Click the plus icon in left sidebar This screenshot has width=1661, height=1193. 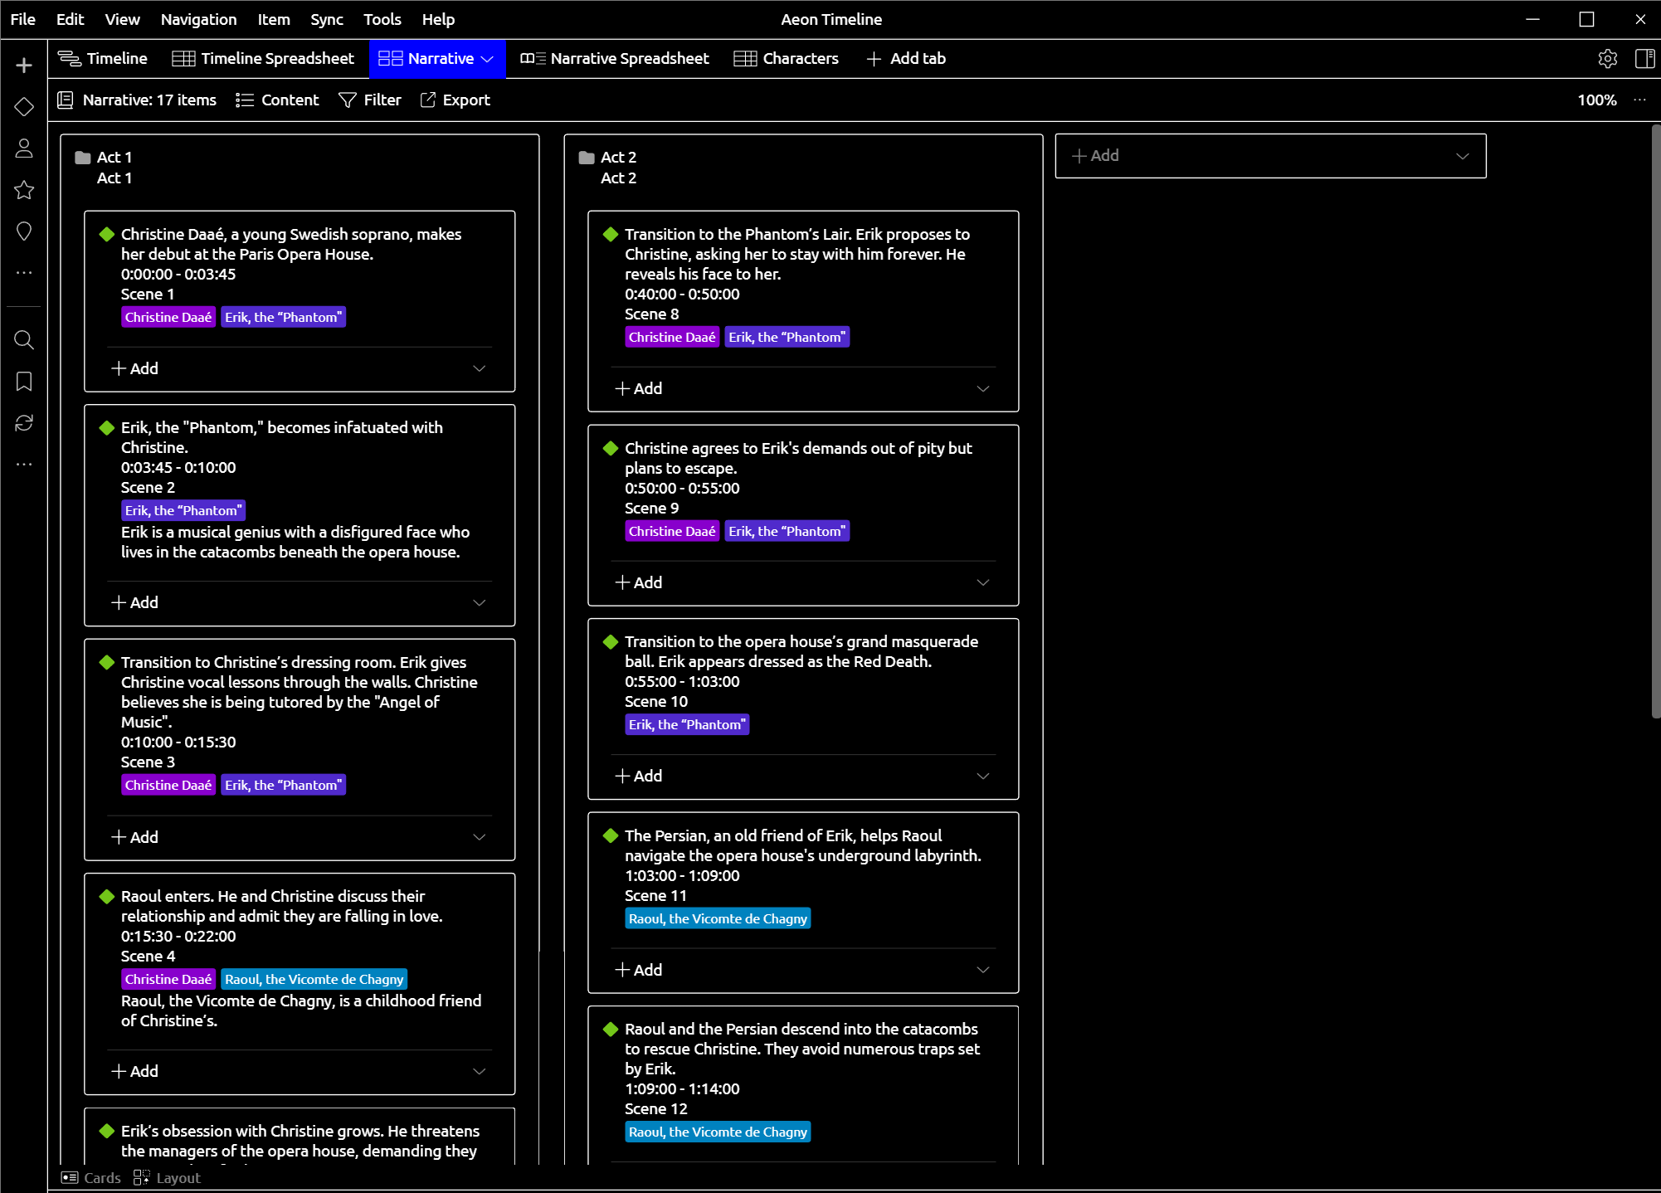click(24, 66)
